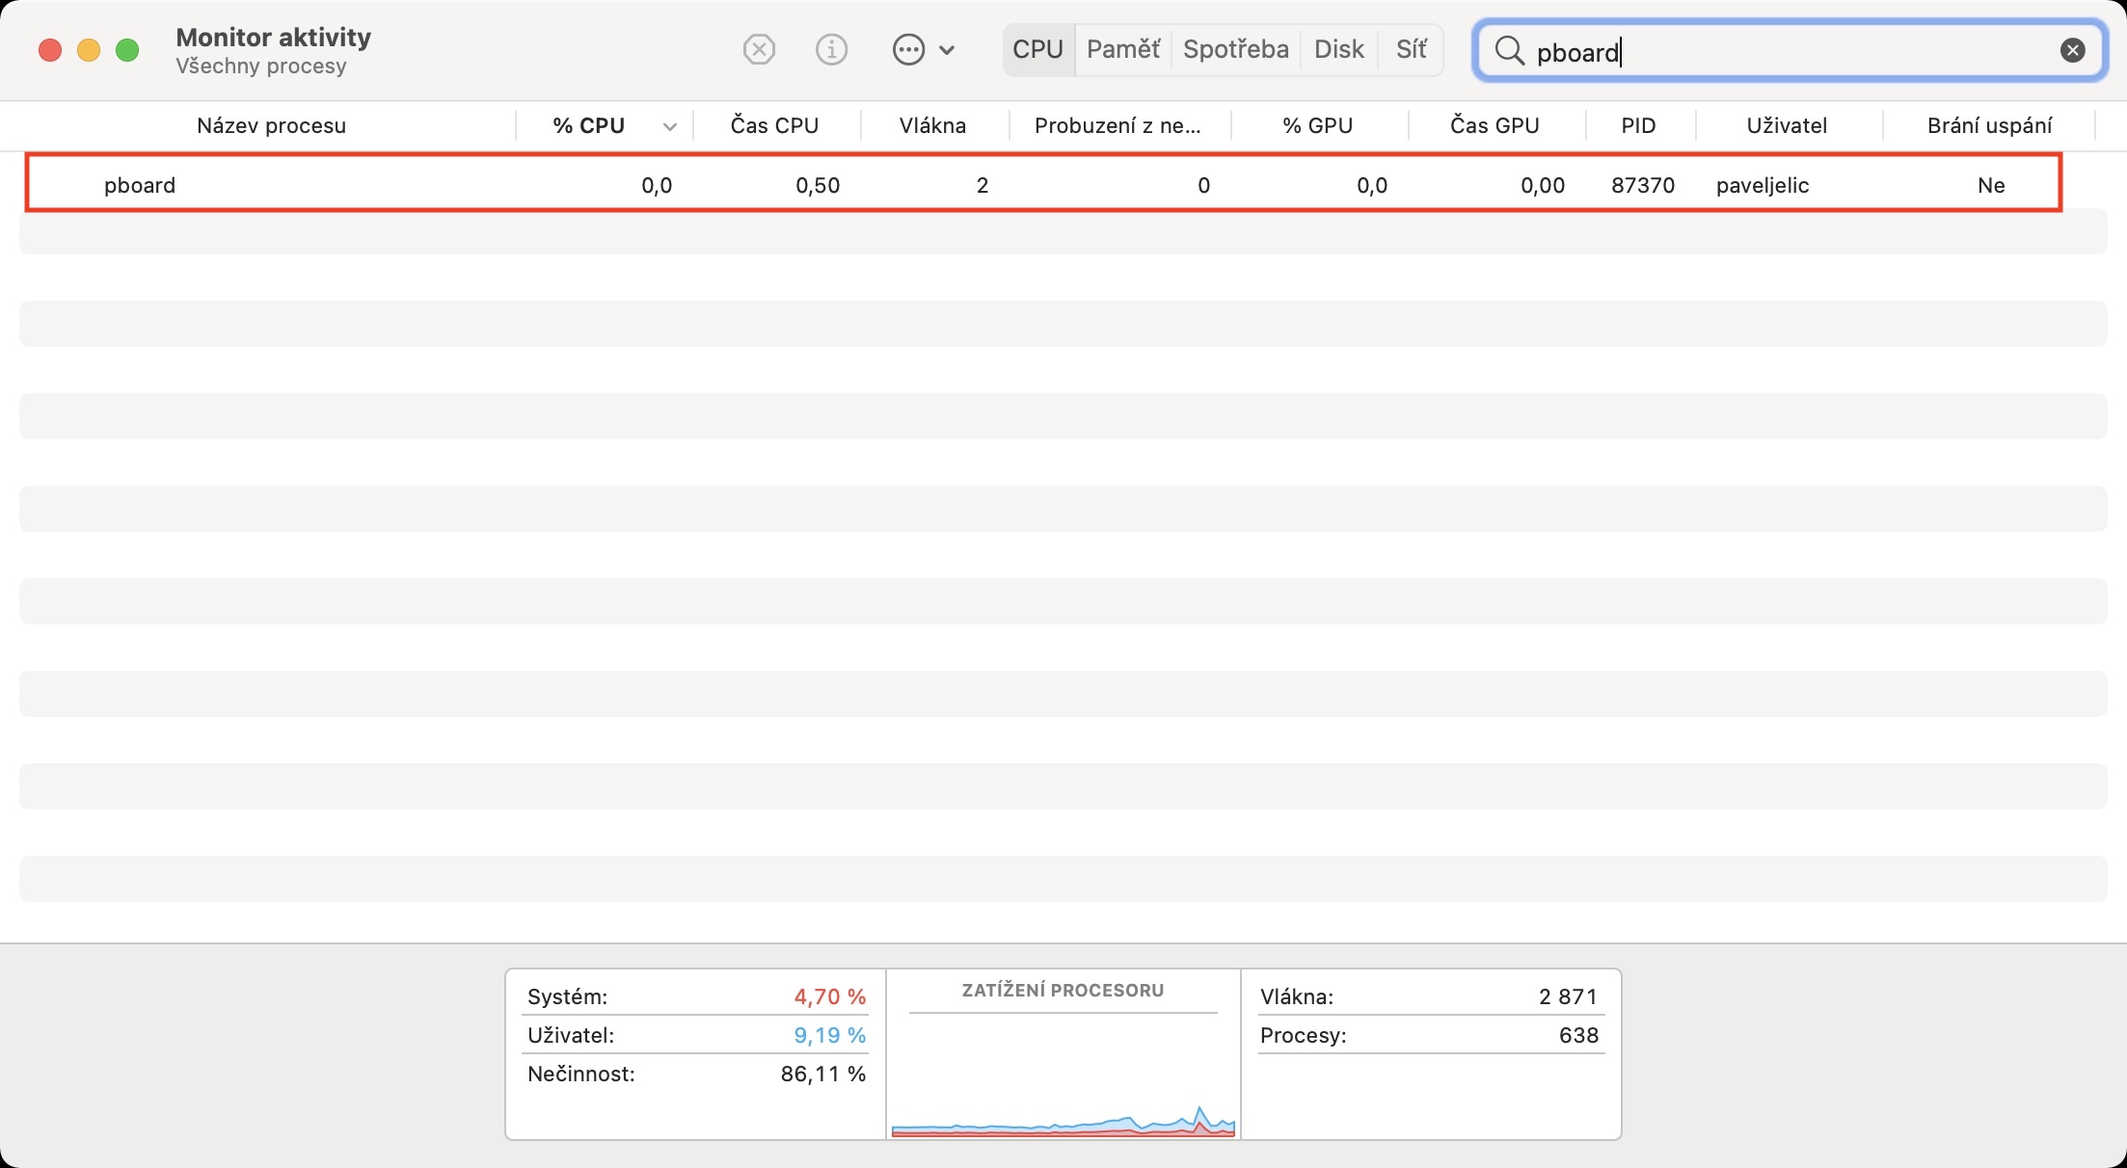The image size is (2127, 1168).
Task: Open process info with the (i) icon
Action: (831, 49)
